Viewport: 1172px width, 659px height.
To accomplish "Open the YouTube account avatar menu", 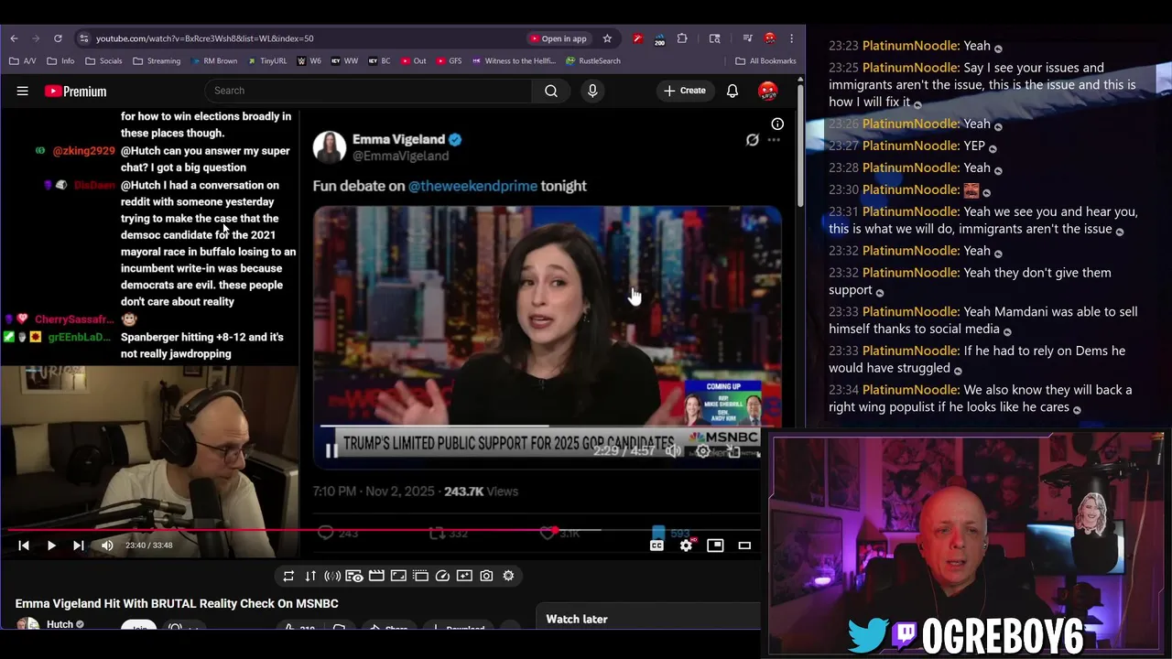I will [768, 91].
